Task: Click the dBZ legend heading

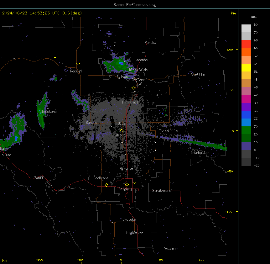Action: pos(254,17)
